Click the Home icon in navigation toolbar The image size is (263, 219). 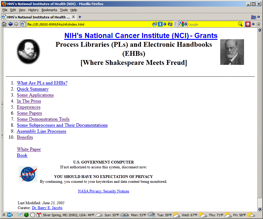(x=4, y=24)
